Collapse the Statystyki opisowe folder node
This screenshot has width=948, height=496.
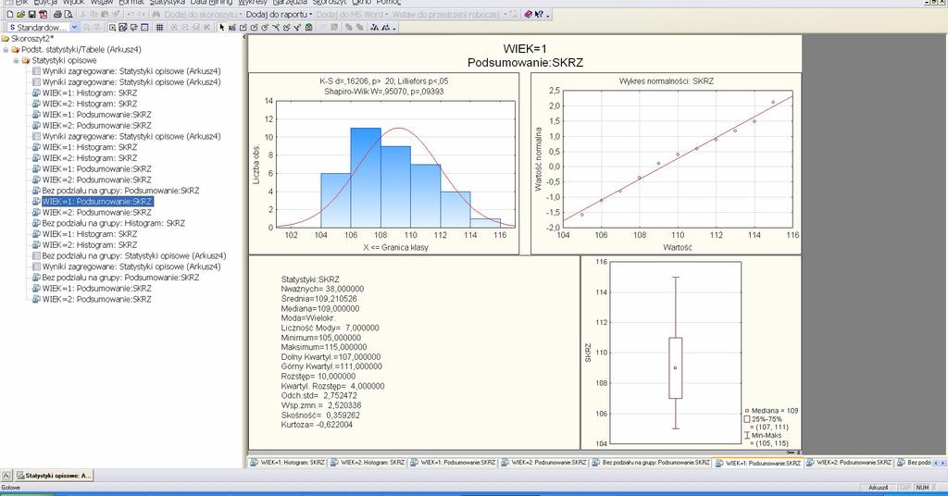click(x=17, y=60)
